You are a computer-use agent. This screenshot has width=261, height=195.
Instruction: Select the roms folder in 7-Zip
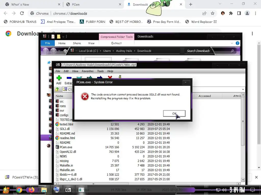point(63,106)
